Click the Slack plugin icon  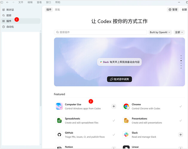(126, 135)
